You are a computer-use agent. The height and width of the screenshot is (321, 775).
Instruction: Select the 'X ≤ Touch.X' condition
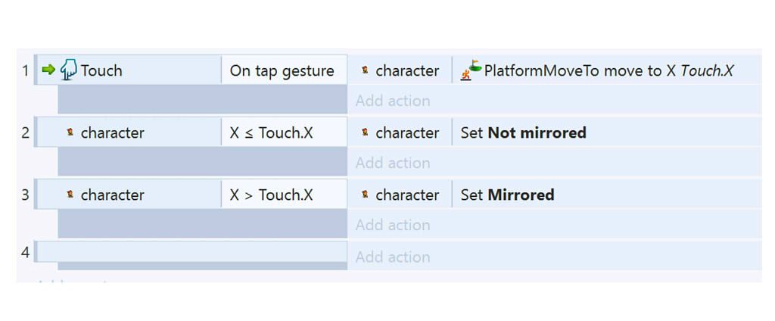[271, 132]
